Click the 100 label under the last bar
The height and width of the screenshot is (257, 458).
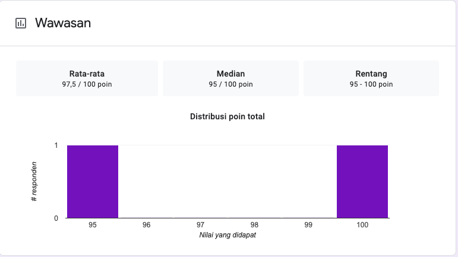[362, 226]
